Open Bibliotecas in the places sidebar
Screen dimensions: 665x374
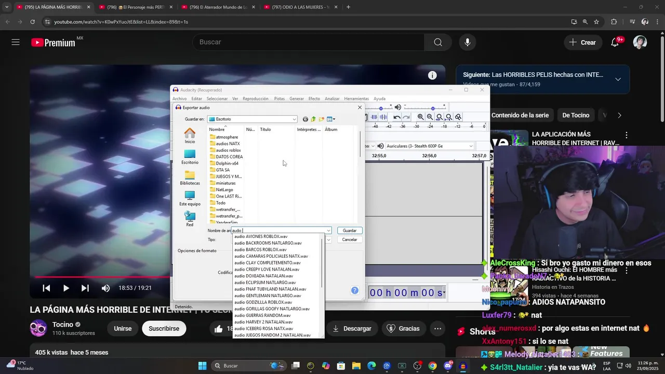click(x=190, y=178)
